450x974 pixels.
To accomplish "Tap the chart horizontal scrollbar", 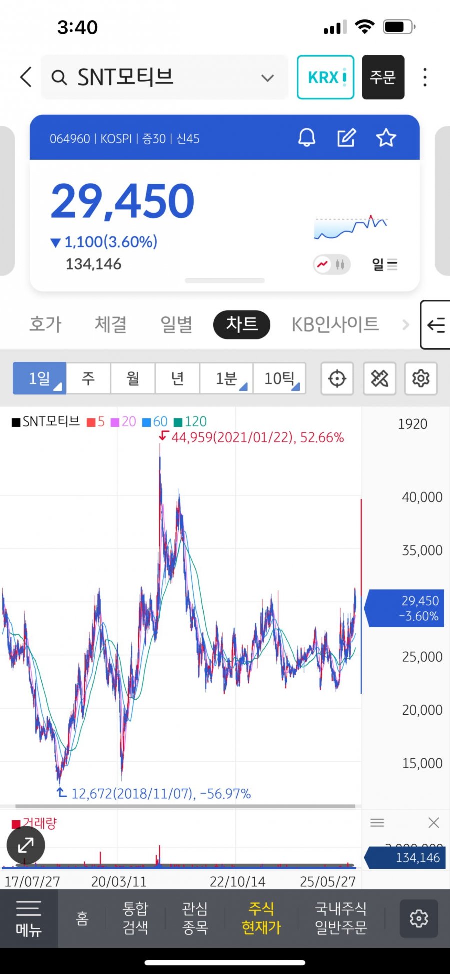I will [185, 806].
